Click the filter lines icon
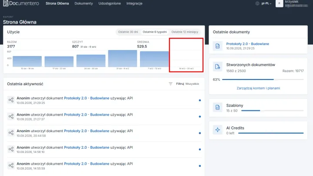Image resolution: width=313 pixels, height=176 pixels. (x=170, y=84)
